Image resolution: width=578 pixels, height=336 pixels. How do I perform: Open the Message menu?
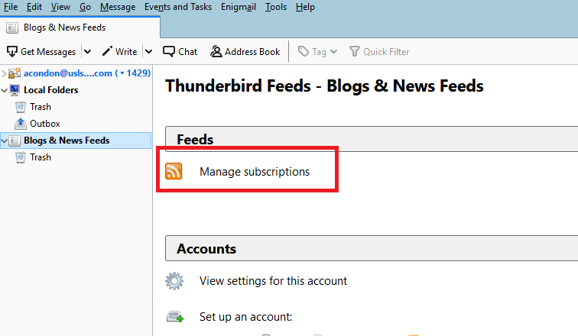pyautogui.click(x=118, y=7)
